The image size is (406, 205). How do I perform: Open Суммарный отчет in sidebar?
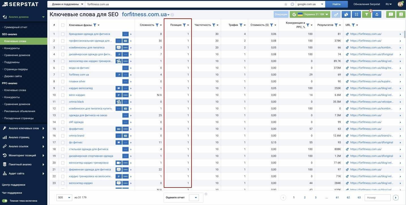(16, 27)
